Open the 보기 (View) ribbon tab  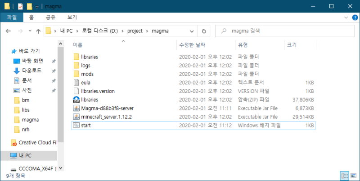click(72, 17)
